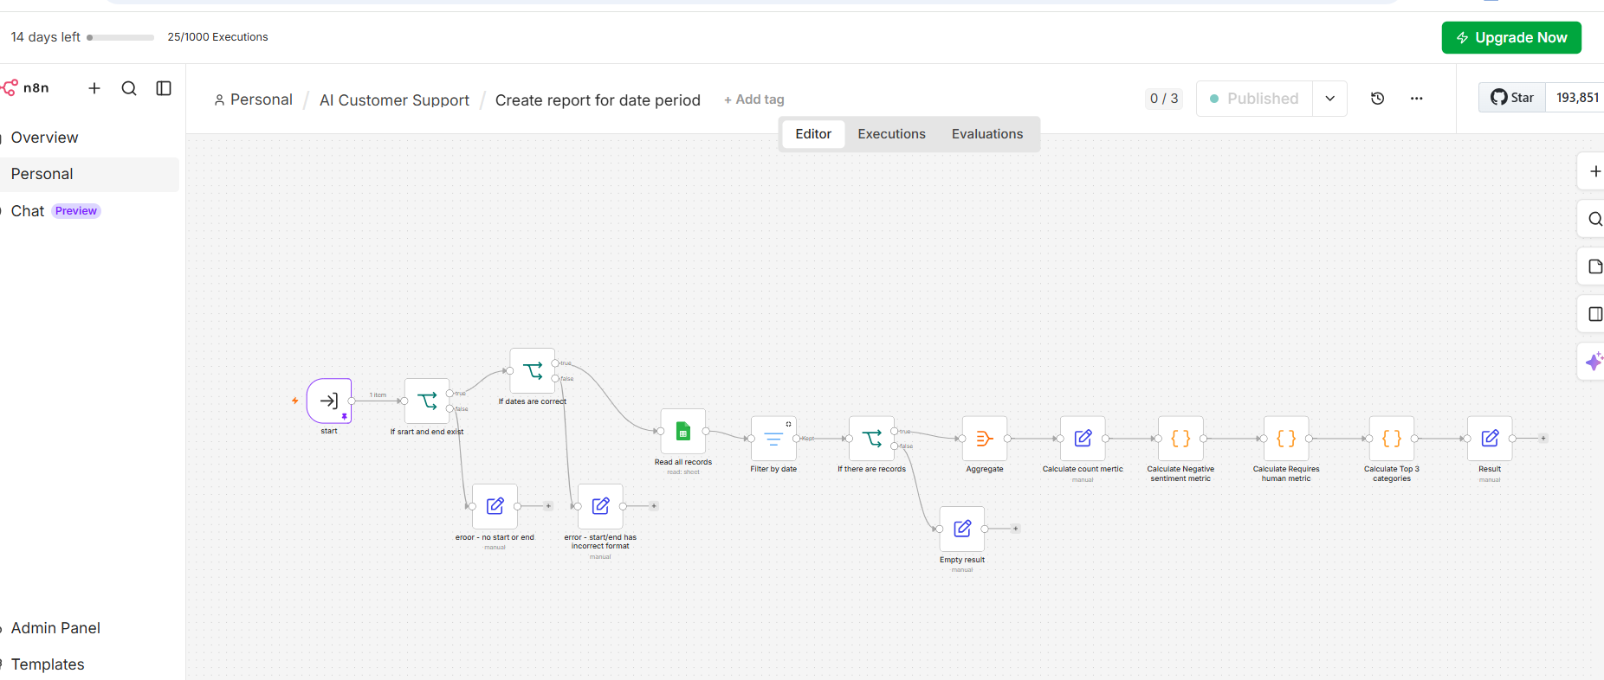Click plus connector after 'error - start/end has incorrect format'
The image size is (1604, 680).
pyautogui.click(x=654, y=506)
